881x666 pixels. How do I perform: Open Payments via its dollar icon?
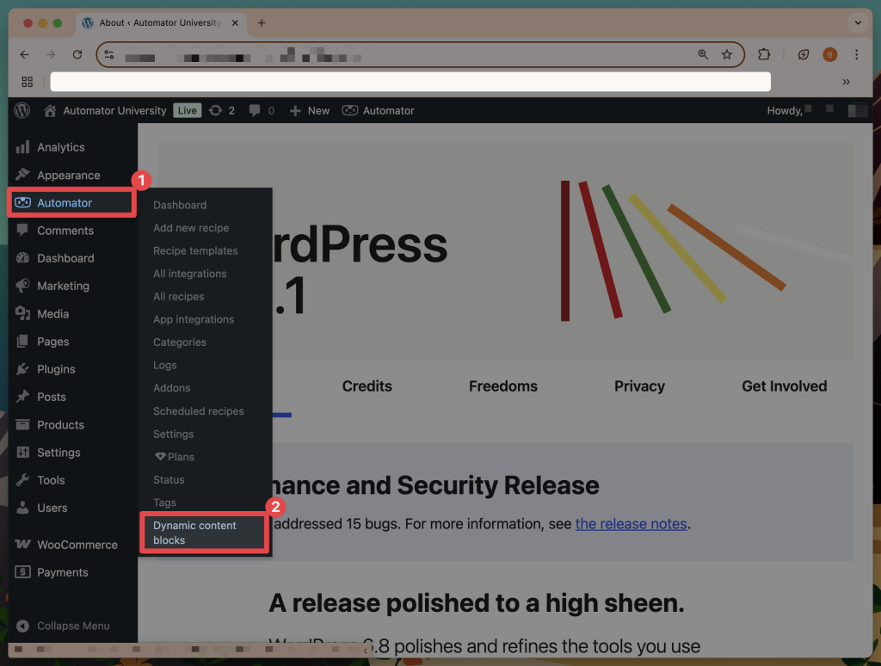tap(23, 571)
